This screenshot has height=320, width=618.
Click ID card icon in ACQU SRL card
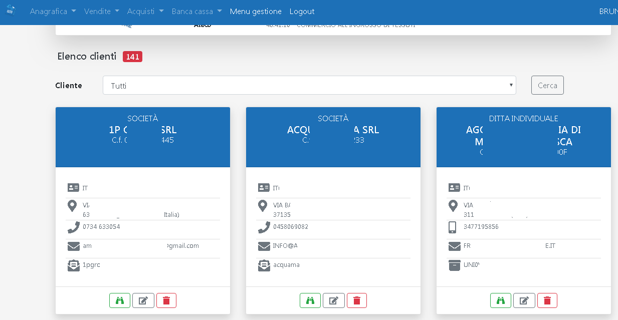click(264, 188)
